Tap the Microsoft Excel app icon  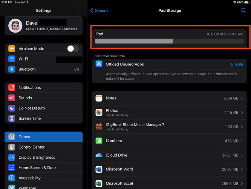(x=99, y=184)
